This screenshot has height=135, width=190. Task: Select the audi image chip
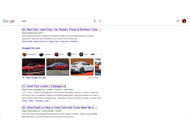(84, 54)
